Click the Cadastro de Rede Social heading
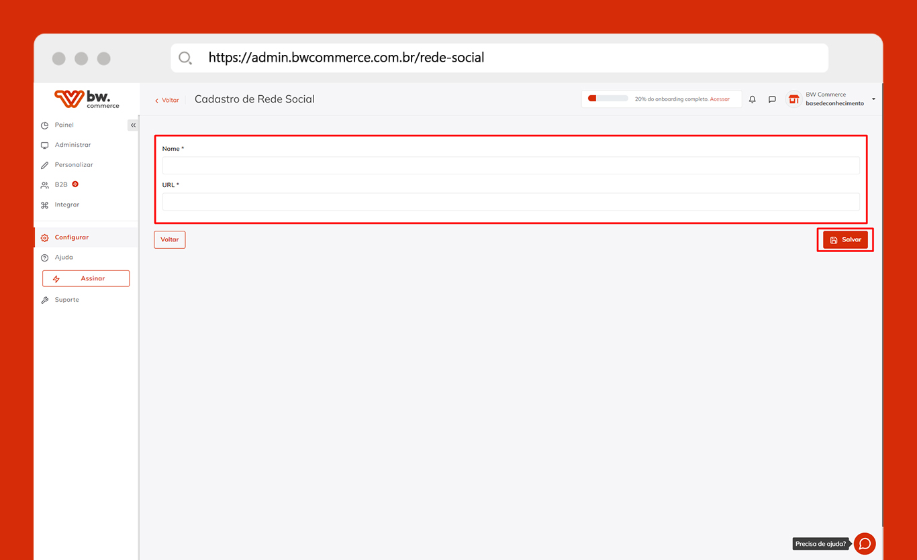 point(254,99)
